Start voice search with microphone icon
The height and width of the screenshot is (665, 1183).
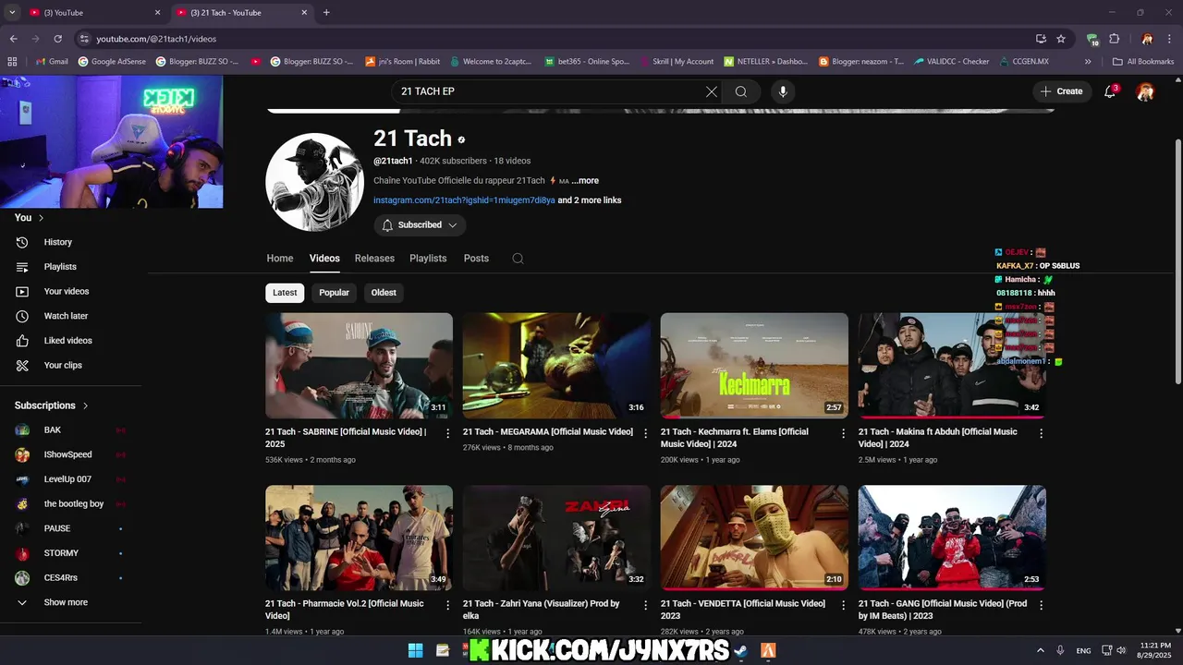pyautogui.click(x=783, y=91)
